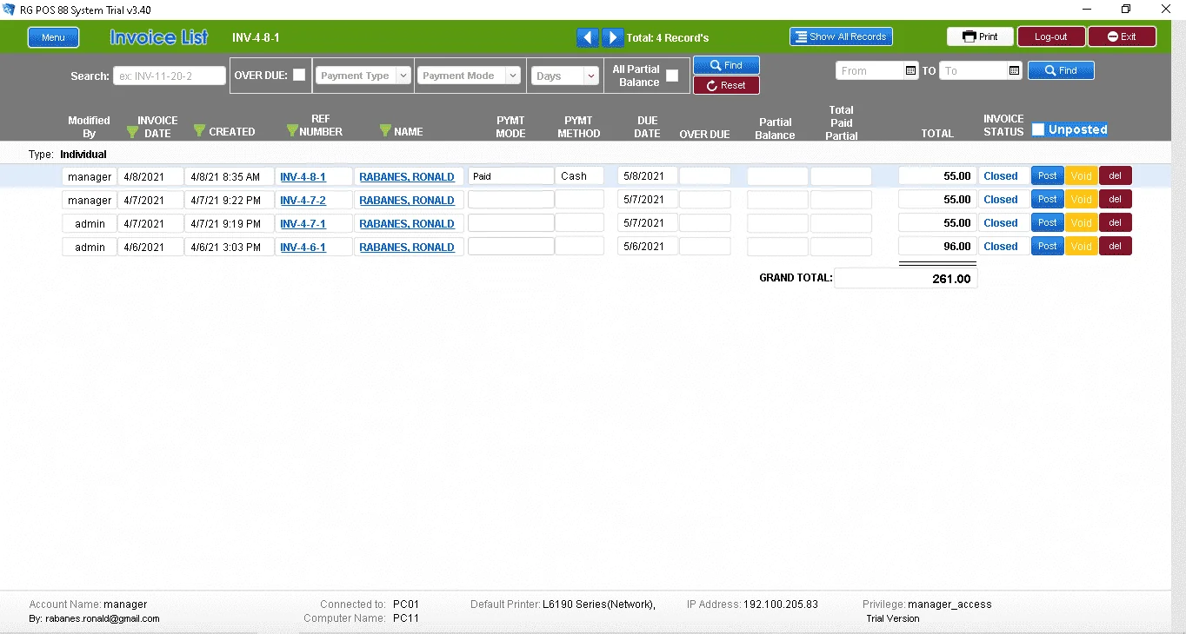Click the Exit button

[1122, 37]
